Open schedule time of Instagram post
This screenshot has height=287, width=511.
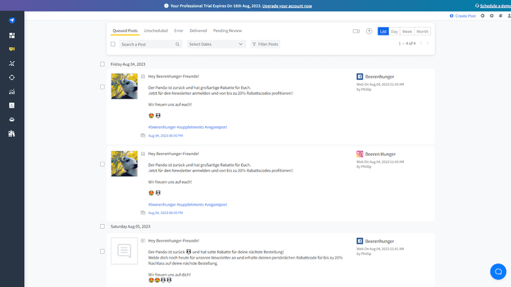[x=165, y=213]
